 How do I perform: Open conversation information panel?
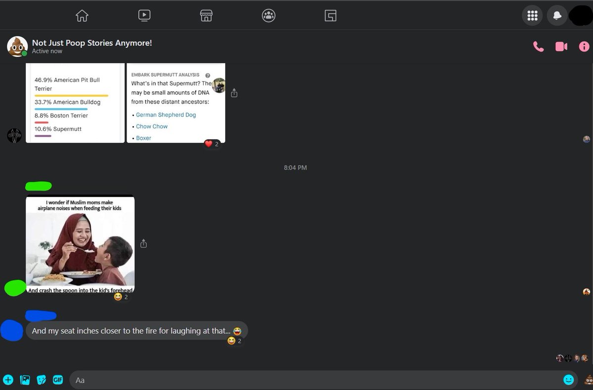(584, 47)
